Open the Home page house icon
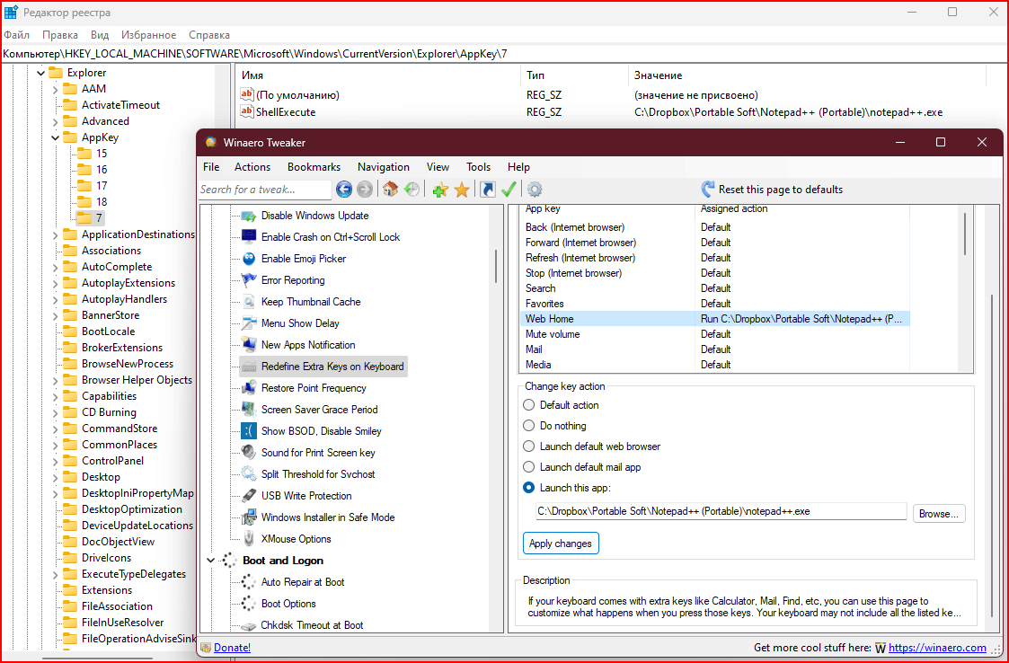 pos(390,190)
